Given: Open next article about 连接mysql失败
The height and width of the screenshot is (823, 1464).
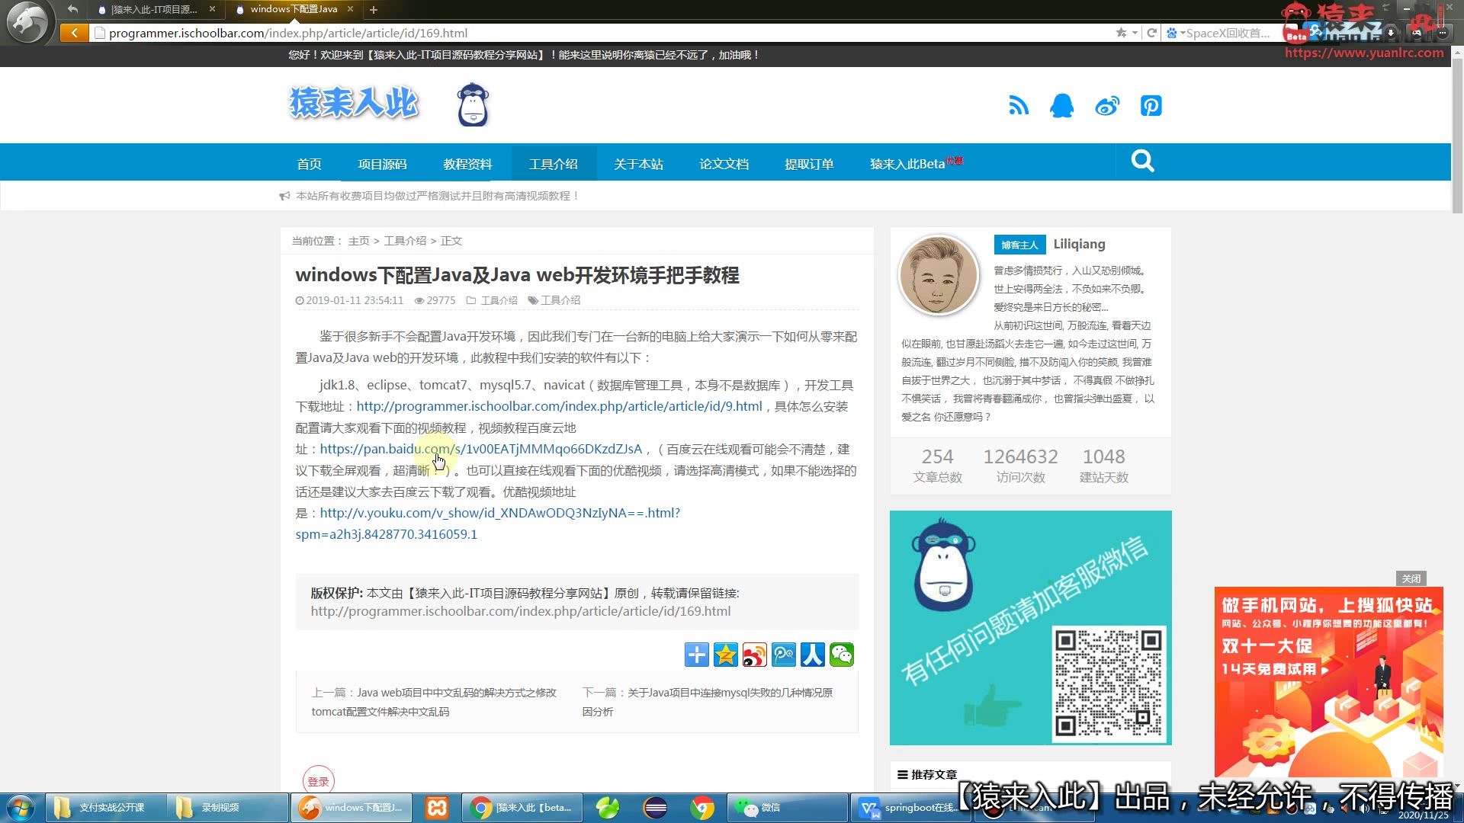Looking at the screenshot, I should (x=708, y=702).
